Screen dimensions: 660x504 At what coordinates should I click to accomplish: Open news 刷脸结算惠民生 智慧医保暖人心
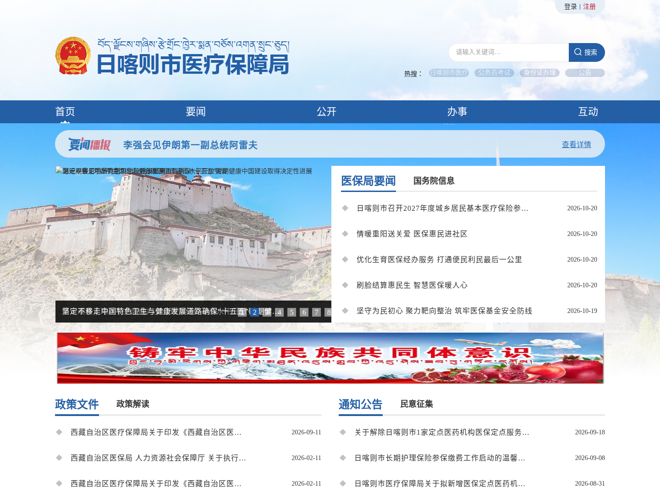412,285
